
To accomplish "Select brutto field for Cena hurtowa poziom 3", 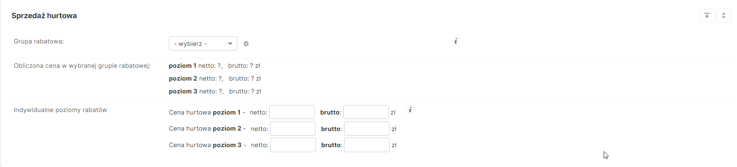I will [x=366, y=145].
